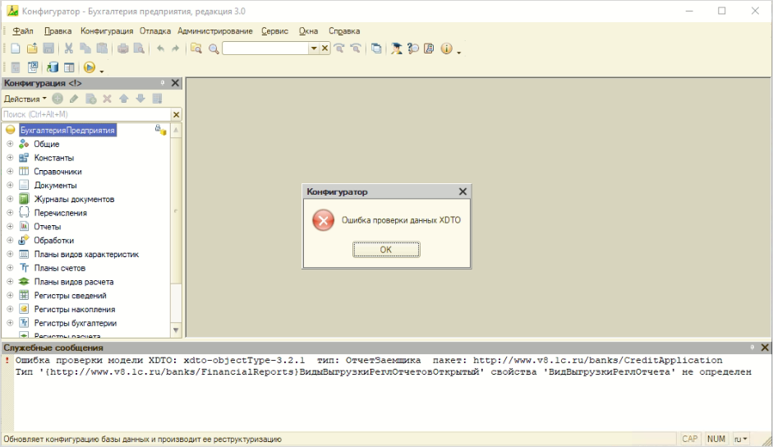
Task: Close the Служебные сообщения panel
Action: tap(765, 348)
